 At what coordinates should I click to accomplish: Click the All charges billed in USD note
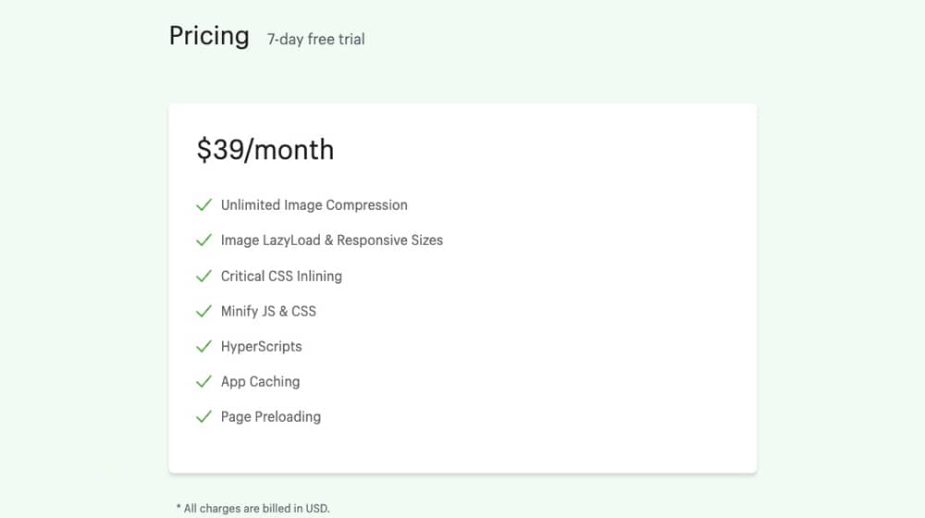(x=253, y=509)
